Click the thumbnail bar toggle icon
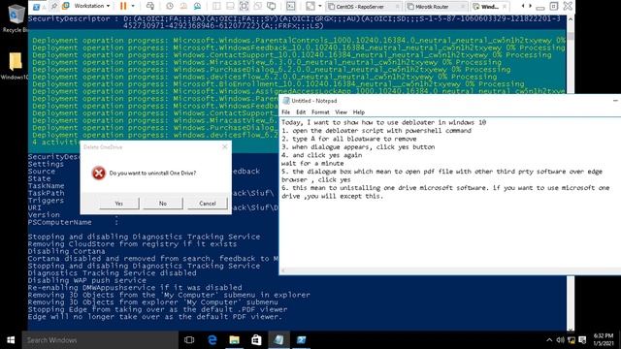This screenshot has height=349, width=621. (x=230, y=6)
